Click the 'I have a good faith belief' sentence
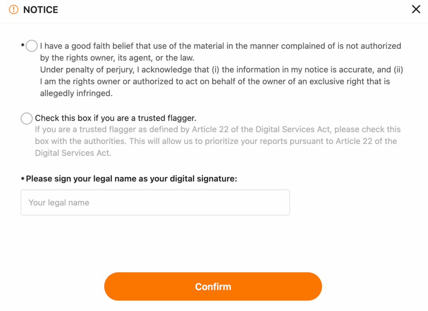The height and width of the screenshot is (311, 428). click(221, 46)
